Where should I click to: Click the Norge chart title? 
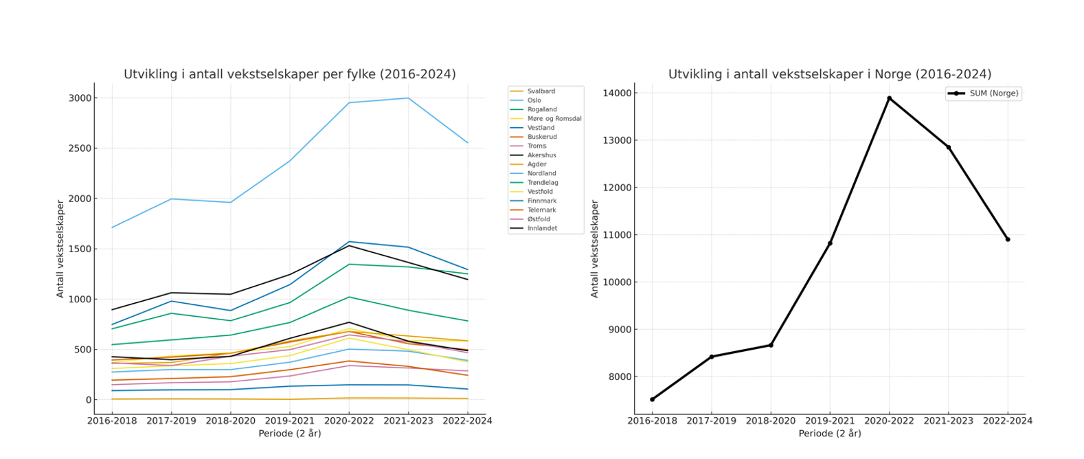pyautogui.click(x=829, y=74)
